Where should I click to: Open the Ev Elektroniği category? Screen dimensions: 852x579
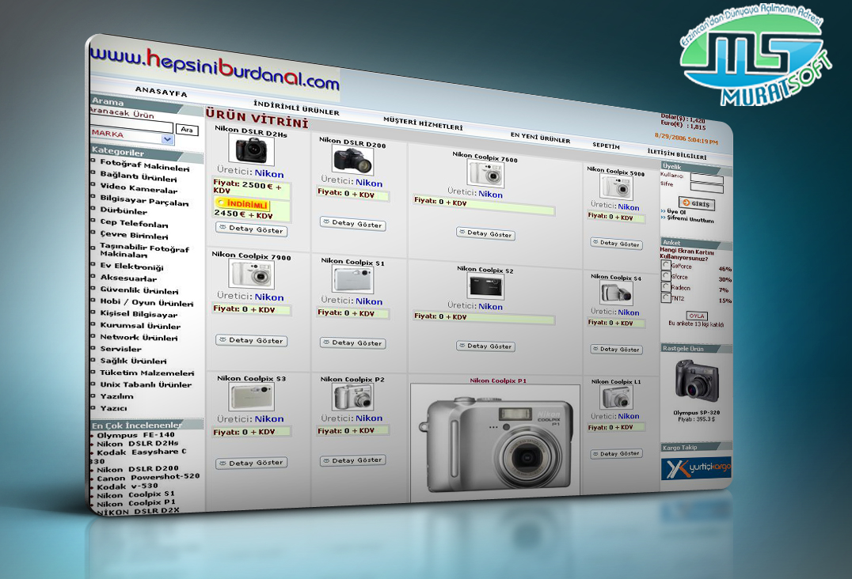point(131,267)
